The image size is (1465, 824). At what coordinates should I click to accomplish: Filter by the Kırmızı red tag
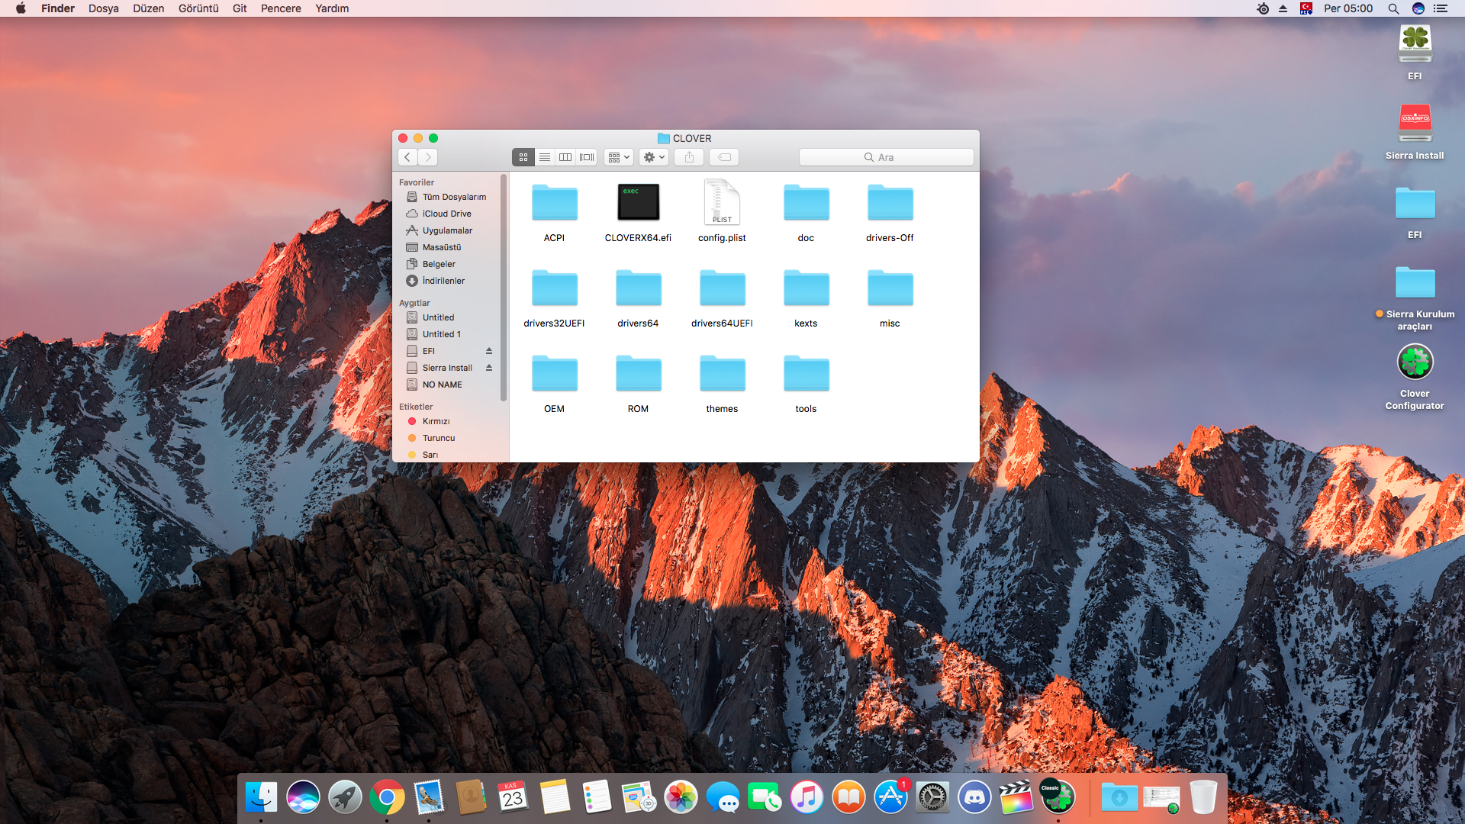pyautogui.click(x=436, y=421)
